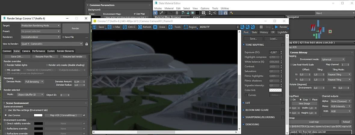The image size is (355, 135).
Task: Click the hide unused nodeslots icon in Slate toolbar
Action: pos(188,13)
